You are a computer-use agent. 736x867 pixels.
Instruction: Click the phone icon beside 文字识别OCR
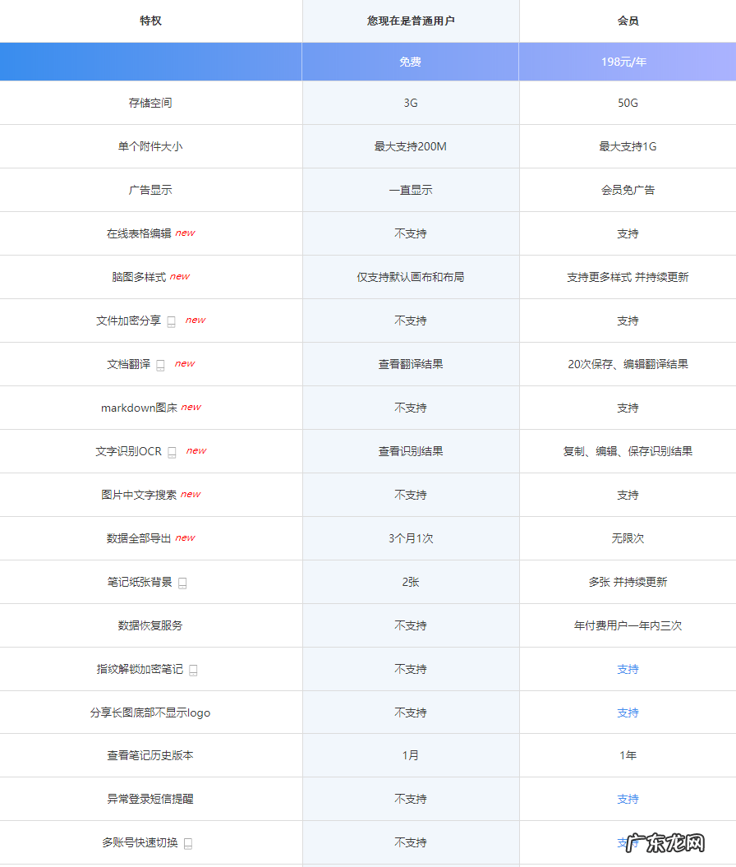click(x=173, y=451)
